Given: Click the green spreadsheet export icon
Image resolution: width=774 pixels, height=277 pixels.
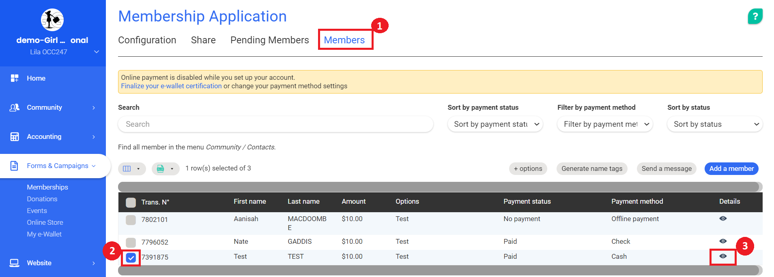Looking at the screenshot, I should (x=161, y=168).
